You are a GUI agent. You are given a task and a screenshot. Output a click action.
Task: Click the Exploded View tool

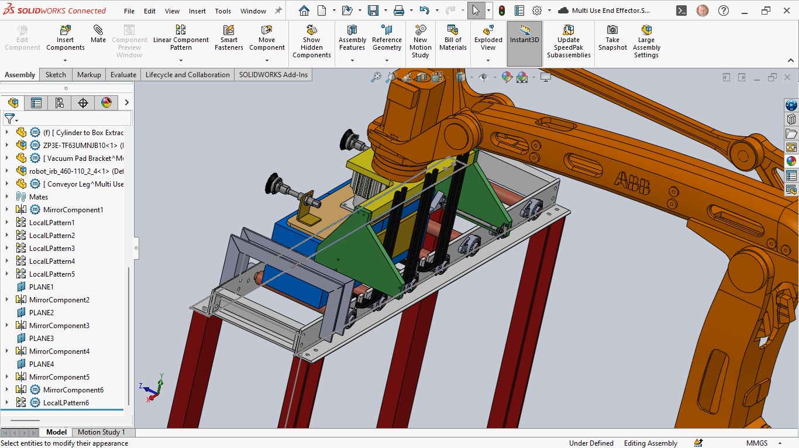point(488,38)
